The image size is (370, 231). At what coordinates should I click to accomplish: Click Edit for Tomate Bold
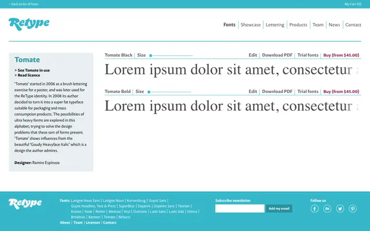point(253,91)
